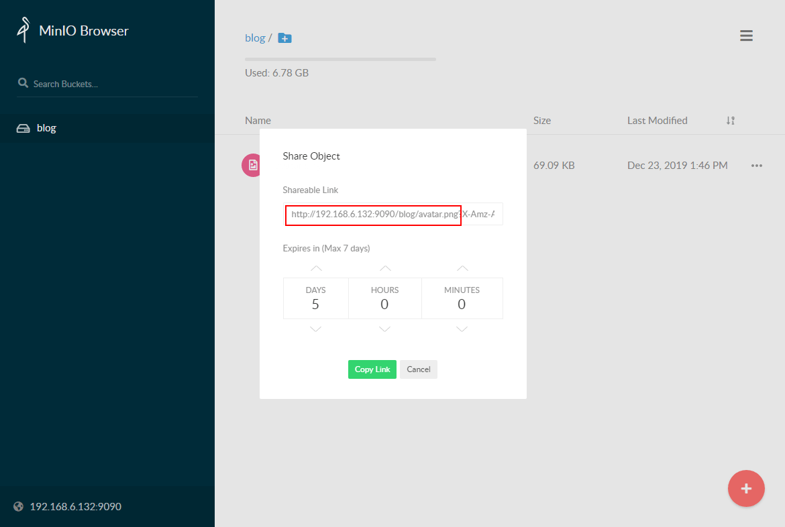
Task: Decrease the hours expiry value
Action: 385,329
